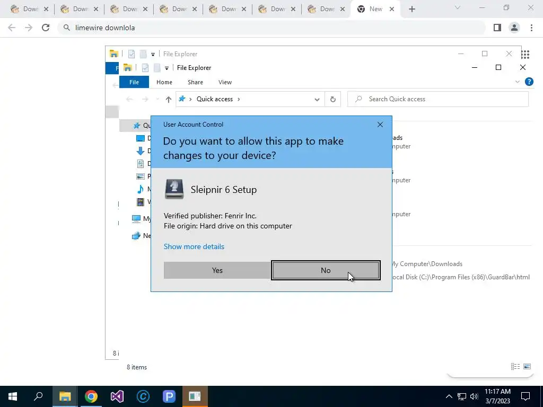Select Pictures icon in navigation pane
This screenshot has width=543, height=407.
coord(140,176)
